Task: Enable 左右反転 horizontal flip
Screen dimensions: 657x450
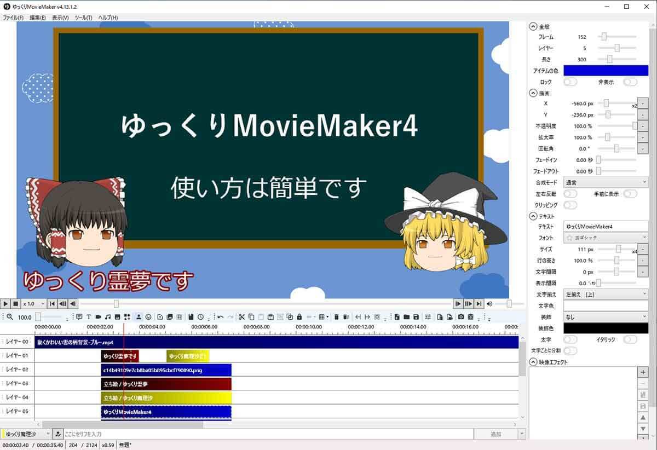Action: pos(570,194)
